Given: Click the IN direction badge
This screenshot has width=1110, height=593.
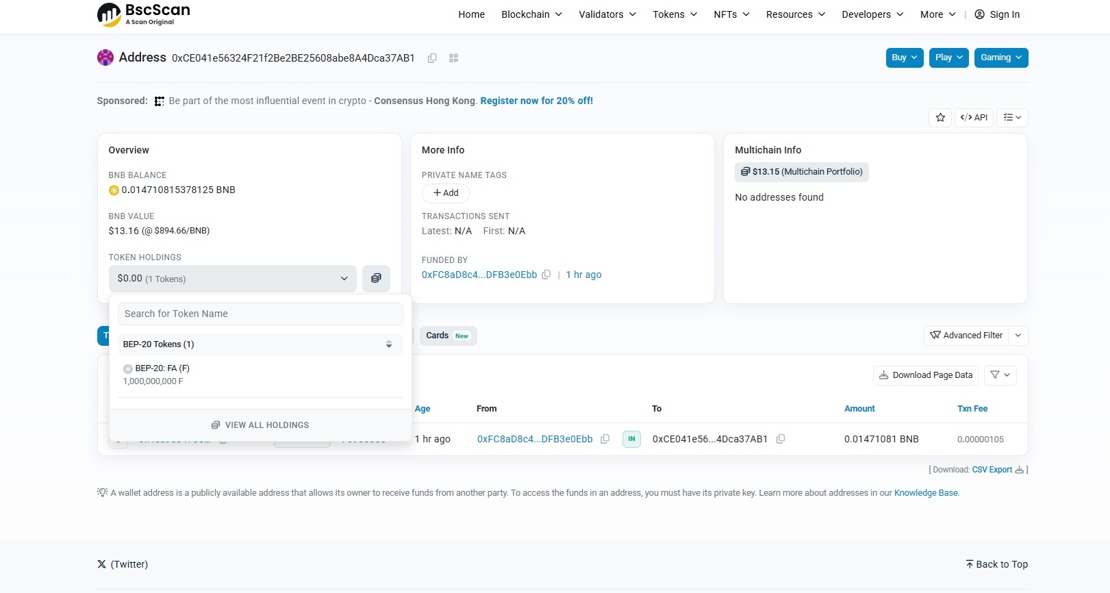Looking at the screenshot, I should [631, 439].
